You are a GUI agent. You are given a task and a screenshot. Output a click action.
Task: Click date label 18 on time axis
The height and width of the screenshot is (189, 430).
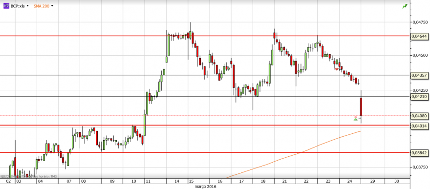click(x=263, y=181)
